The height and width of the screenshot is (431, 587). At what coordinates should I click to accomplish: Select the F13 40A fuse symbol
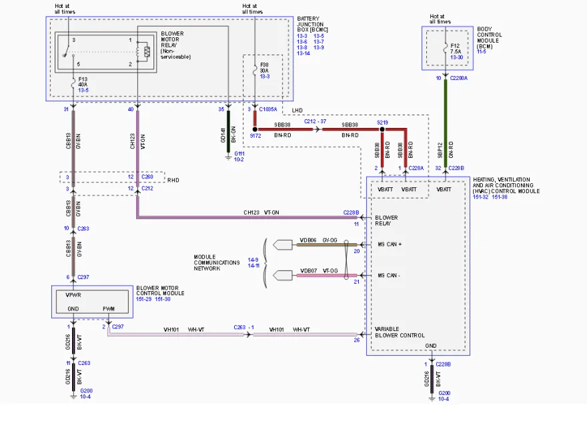73,85
